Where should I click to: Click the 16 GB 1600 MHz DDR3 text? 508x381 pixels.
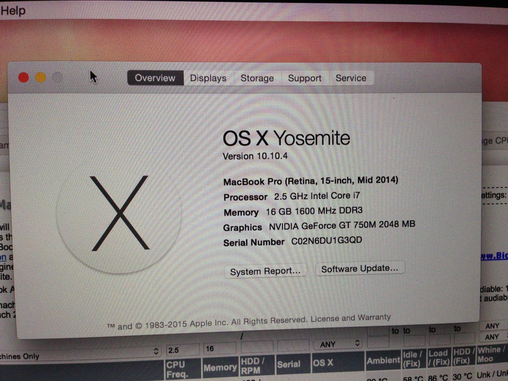[x=314, y=211]
